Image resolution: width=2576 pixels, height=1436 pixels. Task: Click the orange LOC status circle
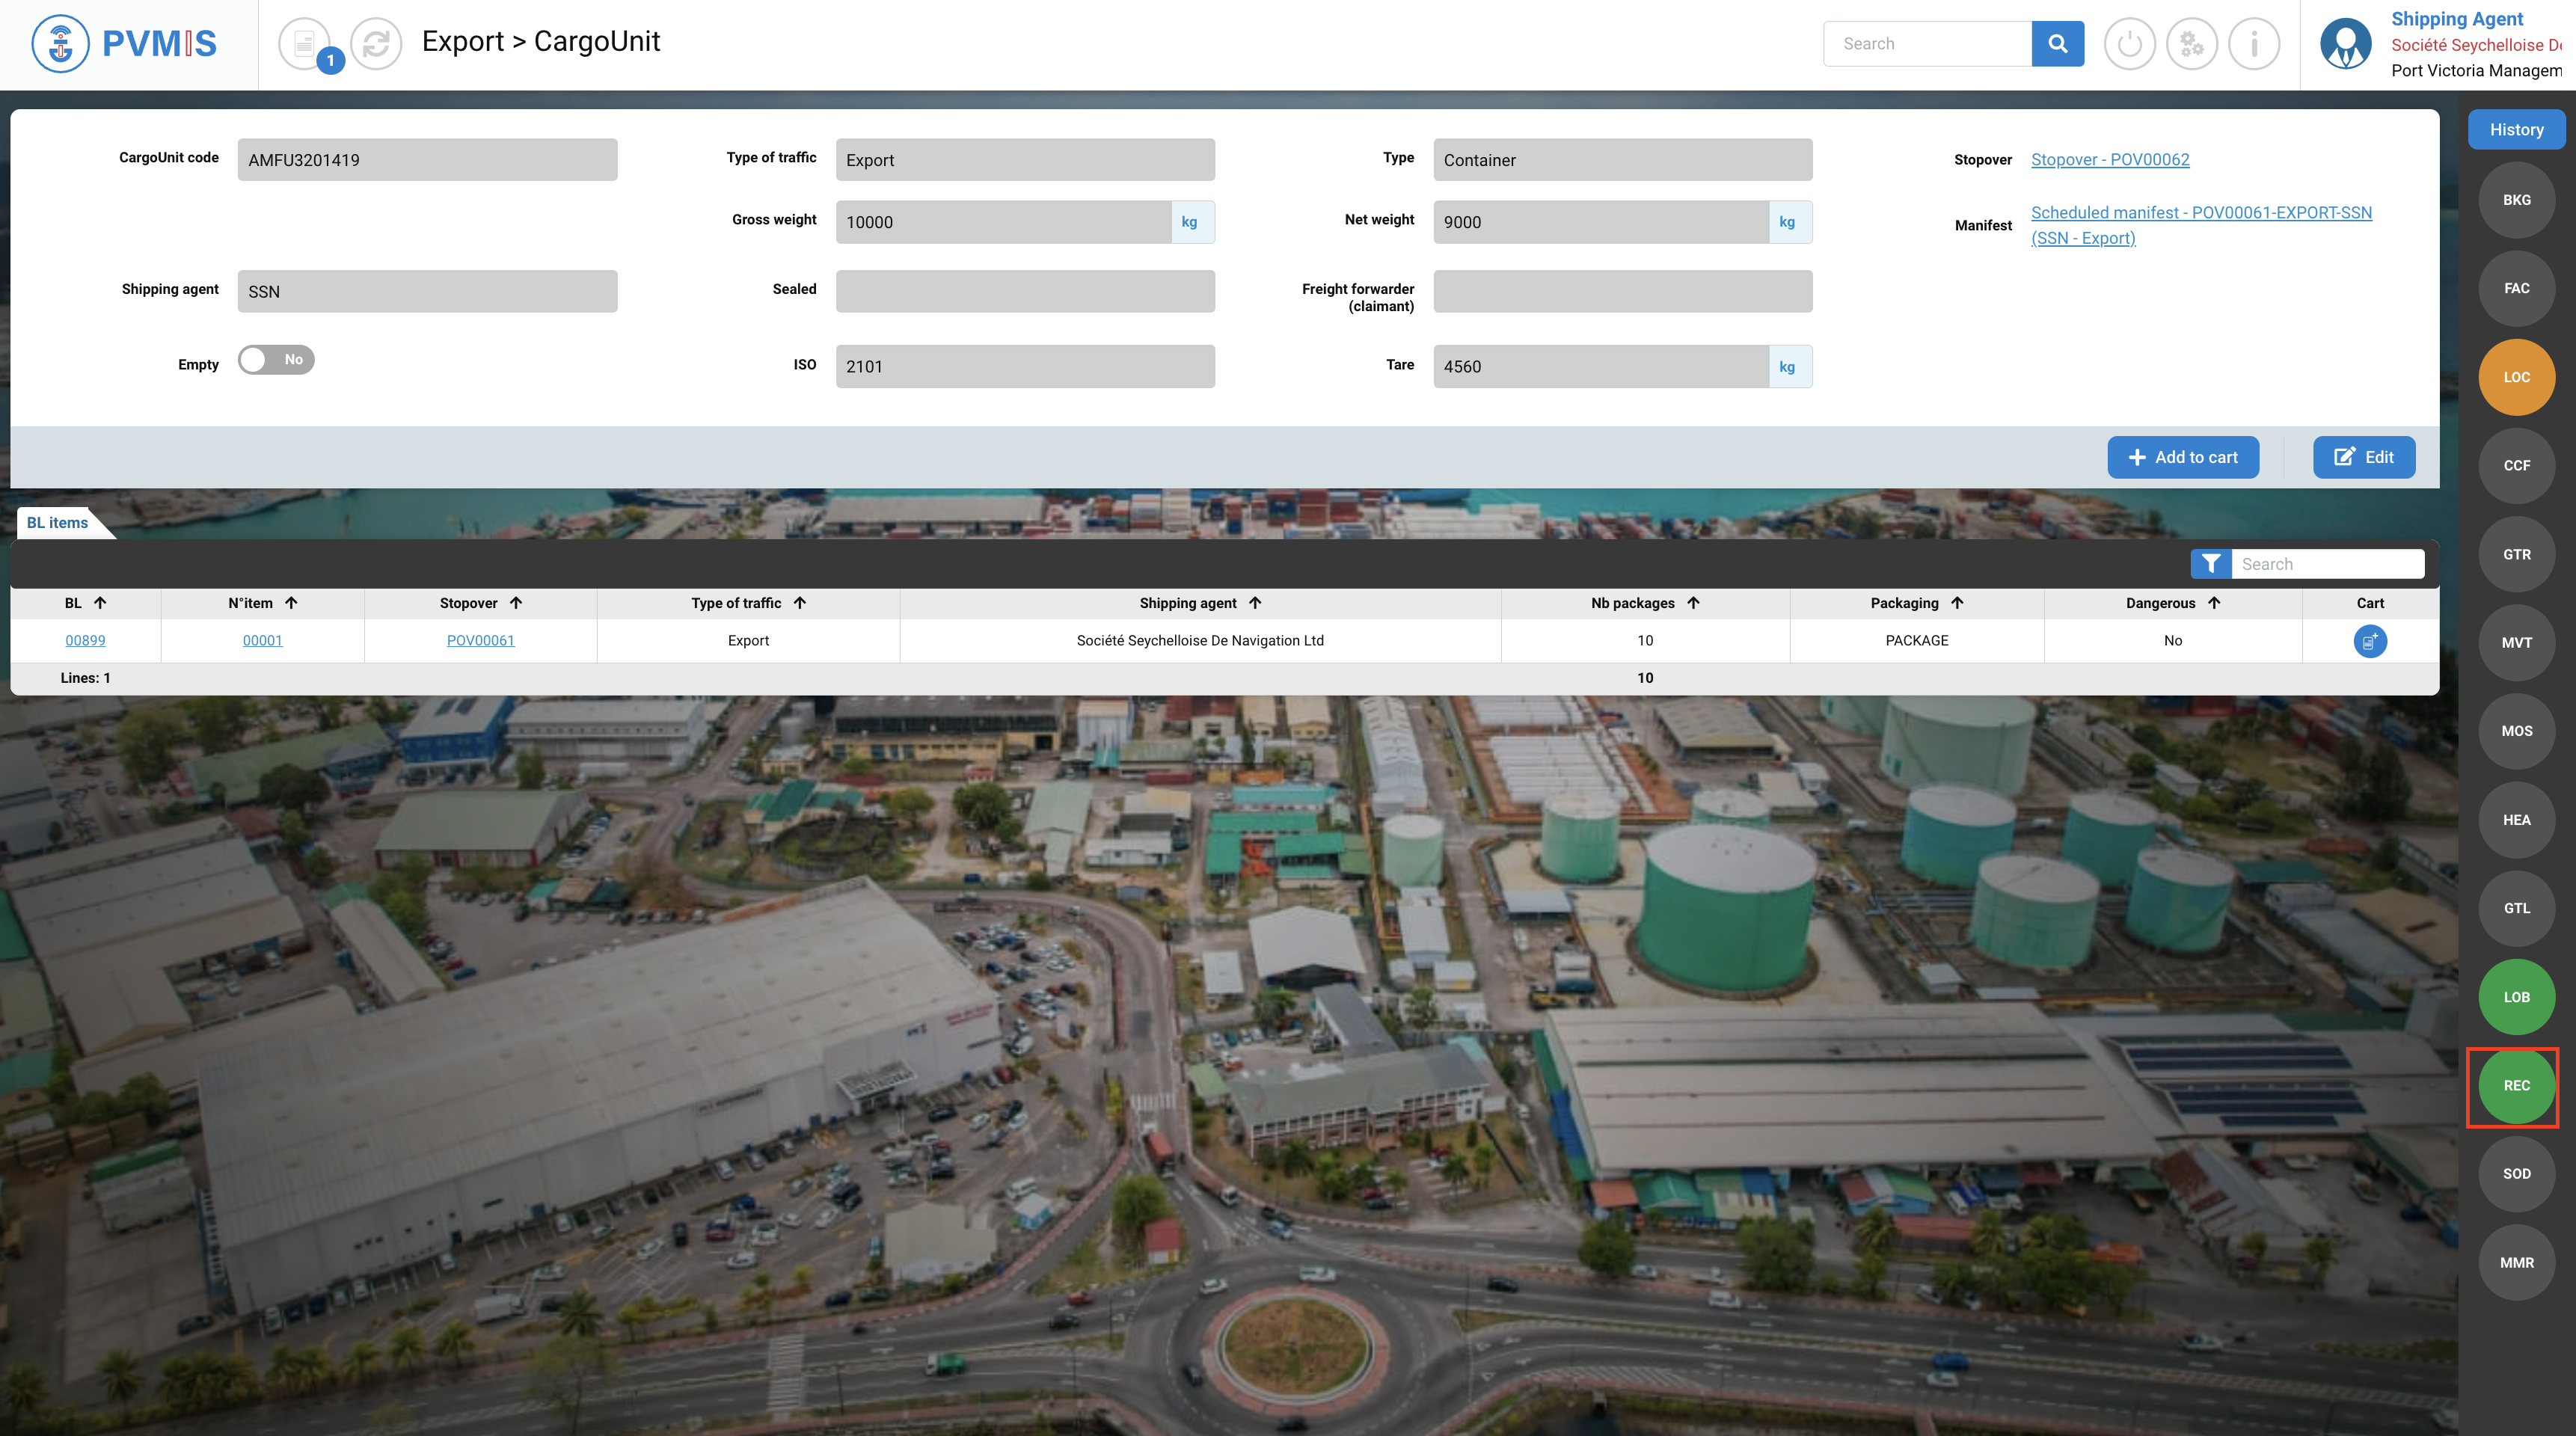2516,377
